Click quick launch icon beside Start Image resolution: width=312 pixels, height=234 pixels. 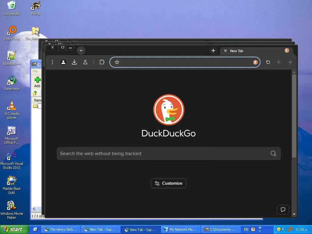pos(35,229)
